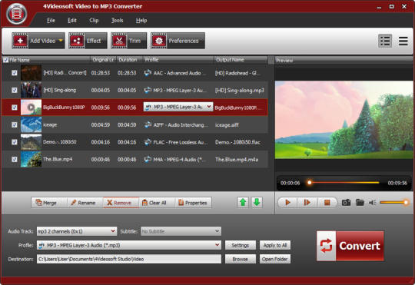Play the preview video
Image resolution: width=415 pixels, height=285 pixels.
(287, 203)
